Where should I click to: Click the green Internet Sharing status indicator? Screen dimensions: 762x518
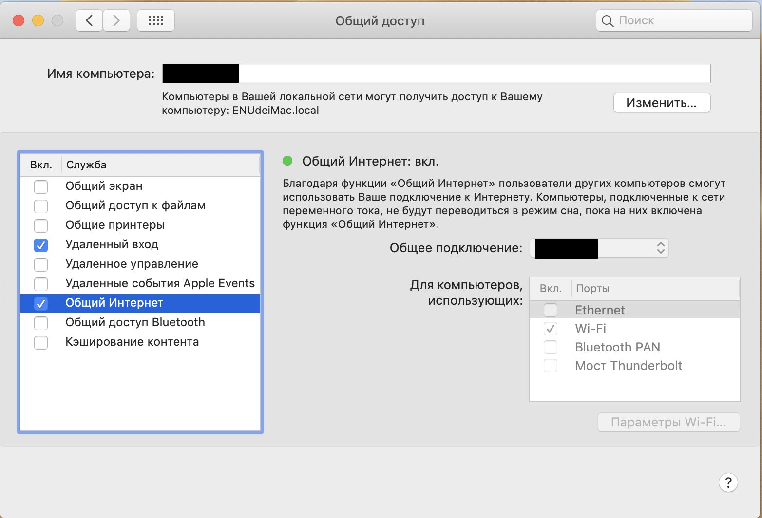pos(287,161)
